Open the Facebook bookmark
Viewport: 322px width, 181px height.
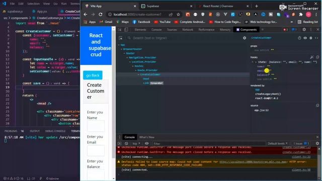click(x=141, y=22)
